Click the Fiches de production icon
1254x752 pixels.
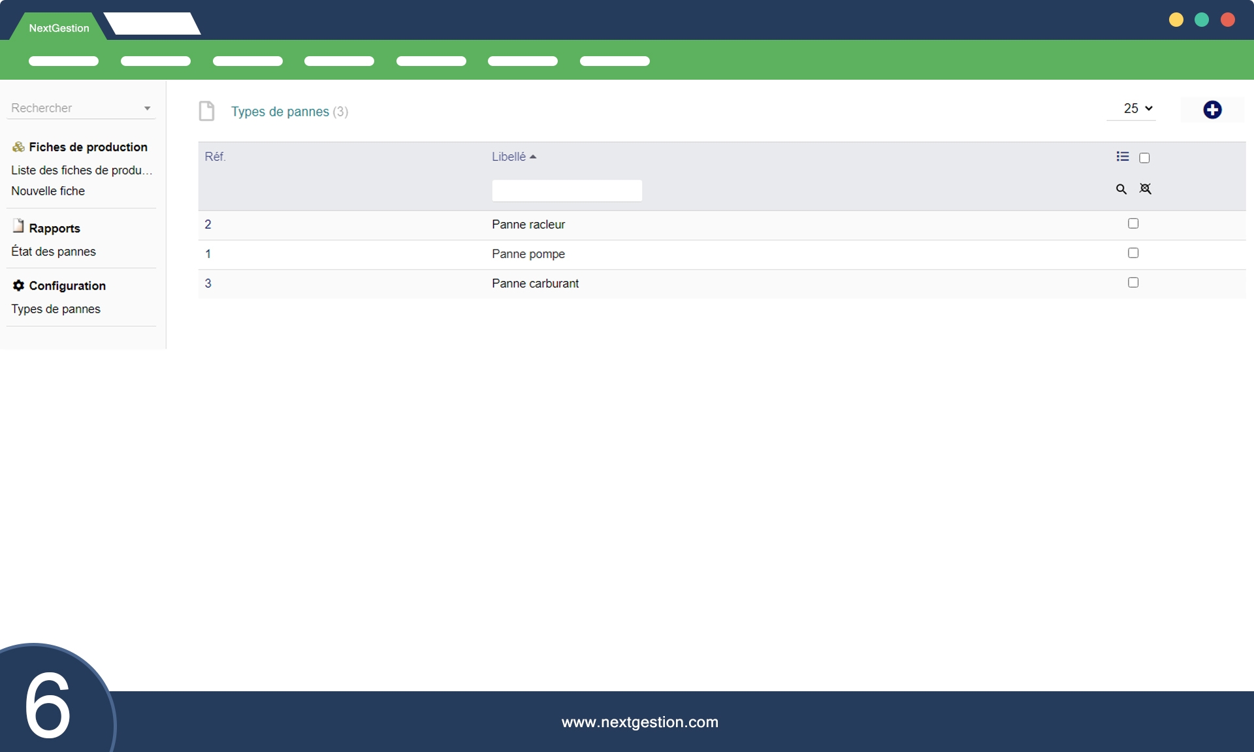click(x=18, y=147)
